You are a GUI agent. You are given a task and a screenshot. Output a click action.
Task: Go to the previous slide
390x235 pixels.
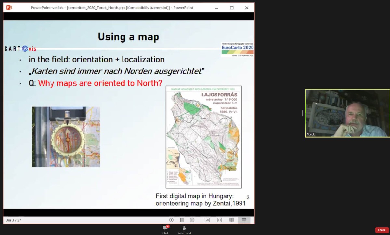[171, 220]
